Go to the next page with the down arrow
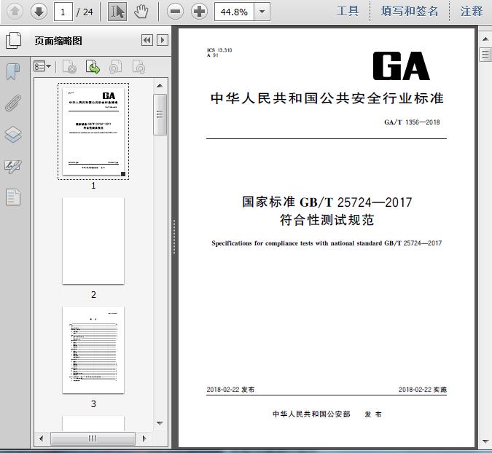This screenshot has height=453, width=492. (x=39, y=11)
